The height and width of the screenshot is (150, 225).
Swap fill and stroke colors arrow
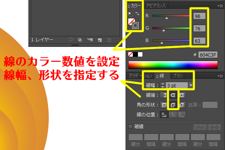click(x=137, y=14)
